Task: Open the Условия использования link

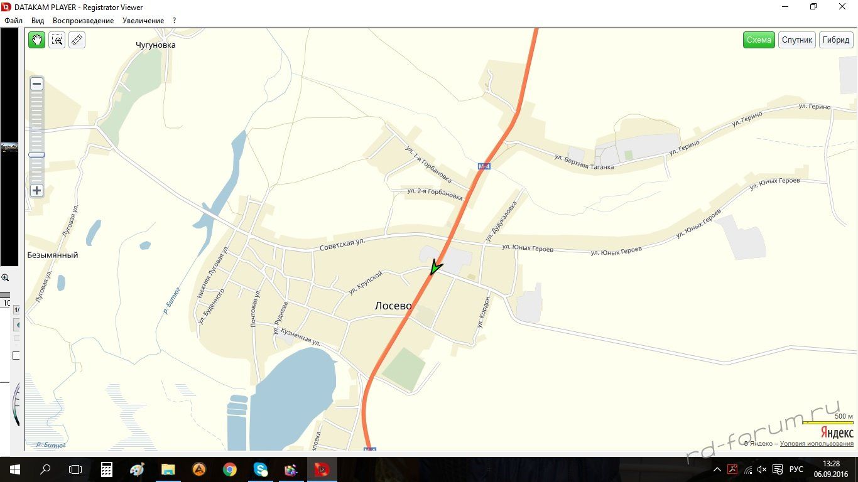Action: pos(817,444)
